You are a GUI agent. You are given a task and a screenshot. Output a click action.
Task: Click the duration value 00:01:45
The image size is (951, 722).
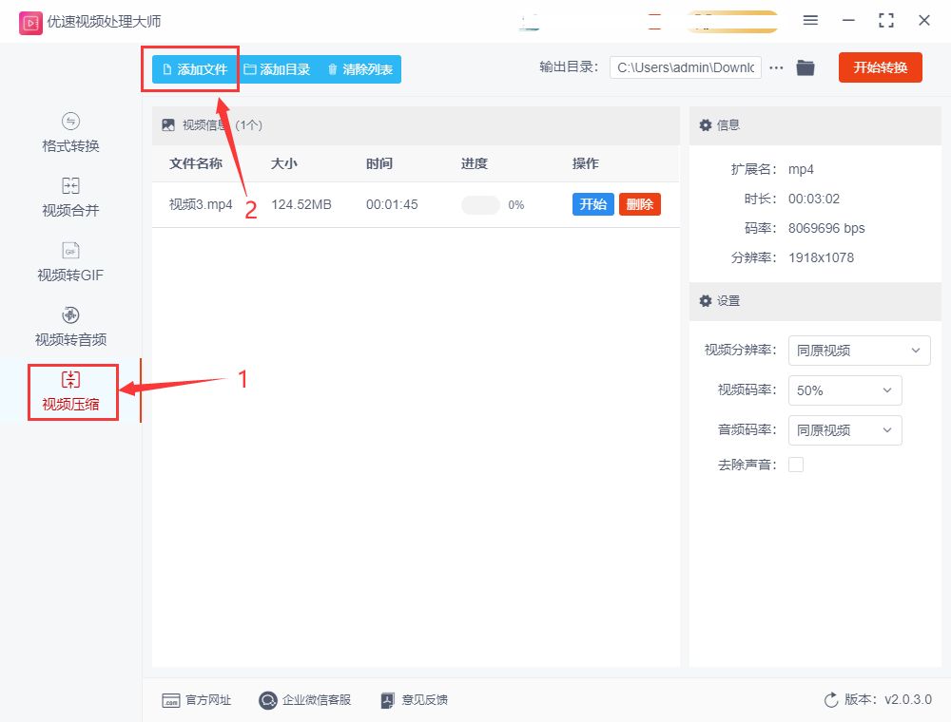pyautogui.click(x=392, y=204)
